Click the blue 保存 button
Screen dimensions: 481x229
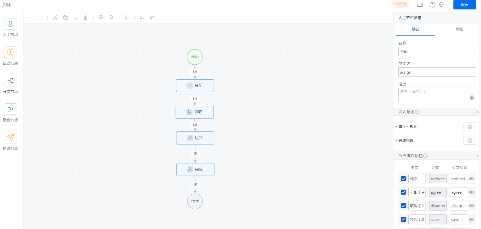pyautogui.click(x=465, y=5)
